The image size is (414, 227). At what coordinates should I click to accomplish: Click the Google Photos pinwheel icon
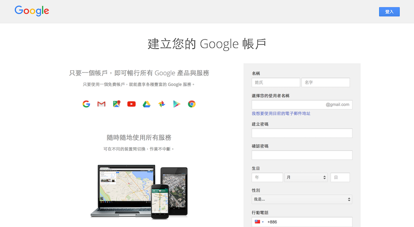(161, 104)
